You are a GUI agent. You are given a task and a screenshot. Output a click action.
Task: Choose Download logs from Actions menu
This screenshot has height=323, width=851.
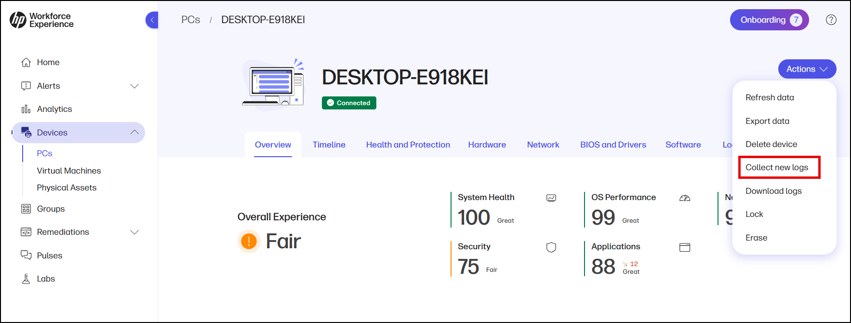(773, 191)
